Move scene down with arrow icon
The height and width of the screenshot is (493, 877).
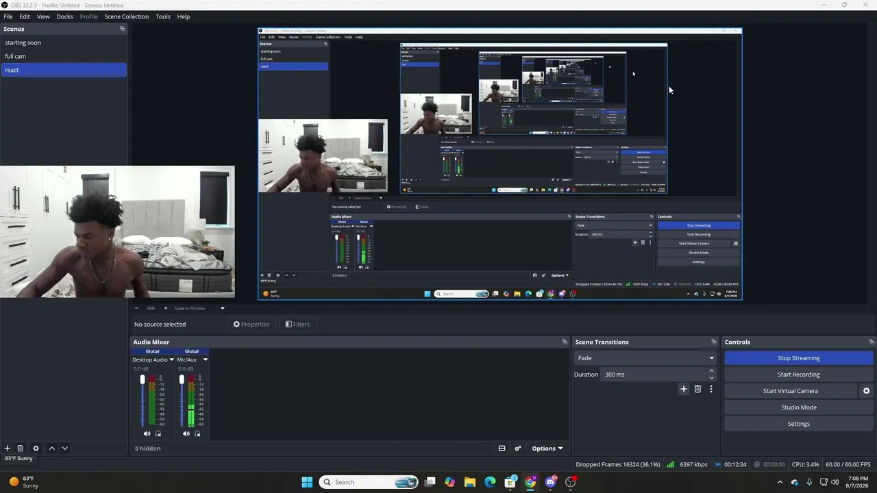tap(64, 448)
